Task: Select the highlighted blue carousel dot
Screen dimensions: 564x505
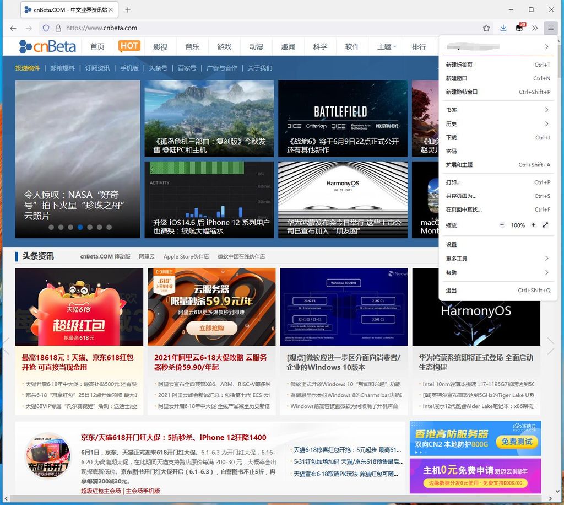Action: (x=80, y=227)
